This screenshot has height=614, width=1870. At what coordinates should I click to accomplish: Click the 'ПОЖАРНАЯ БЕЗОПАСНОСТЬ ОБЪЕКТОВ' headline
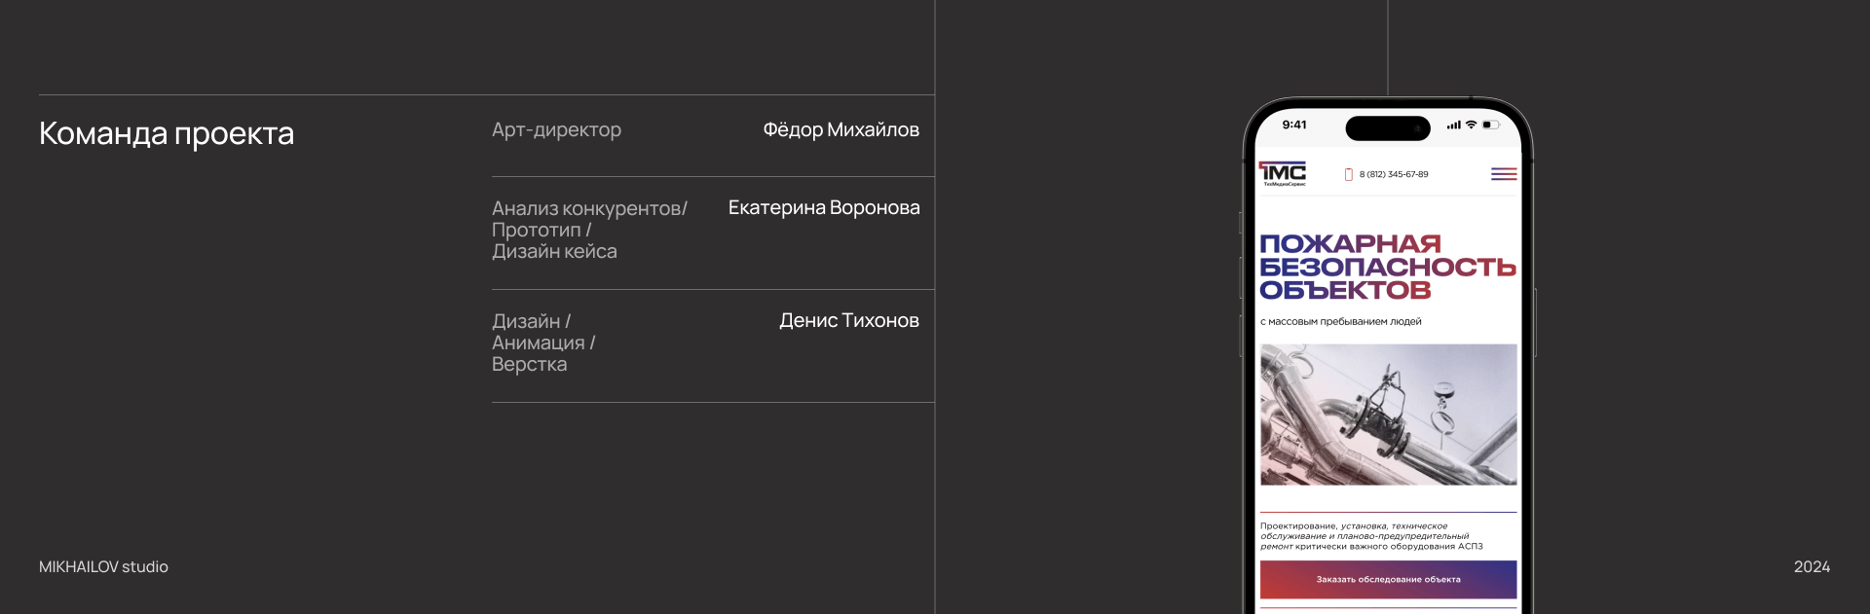click(1387, 267)
